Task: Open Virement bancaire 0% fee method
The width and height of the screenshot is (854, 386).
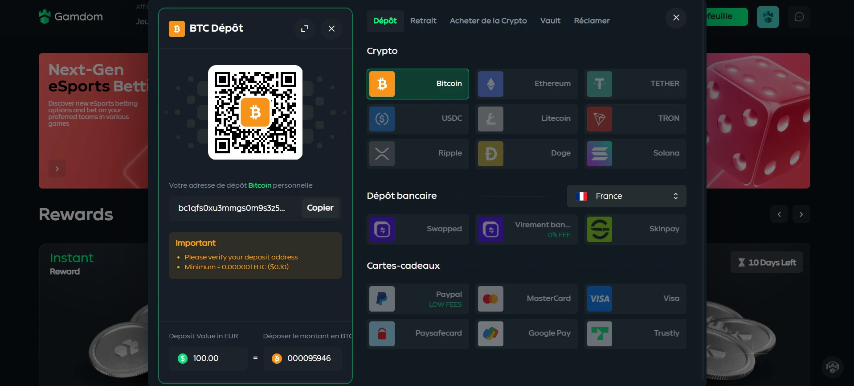Action: (x=527, y=229)
